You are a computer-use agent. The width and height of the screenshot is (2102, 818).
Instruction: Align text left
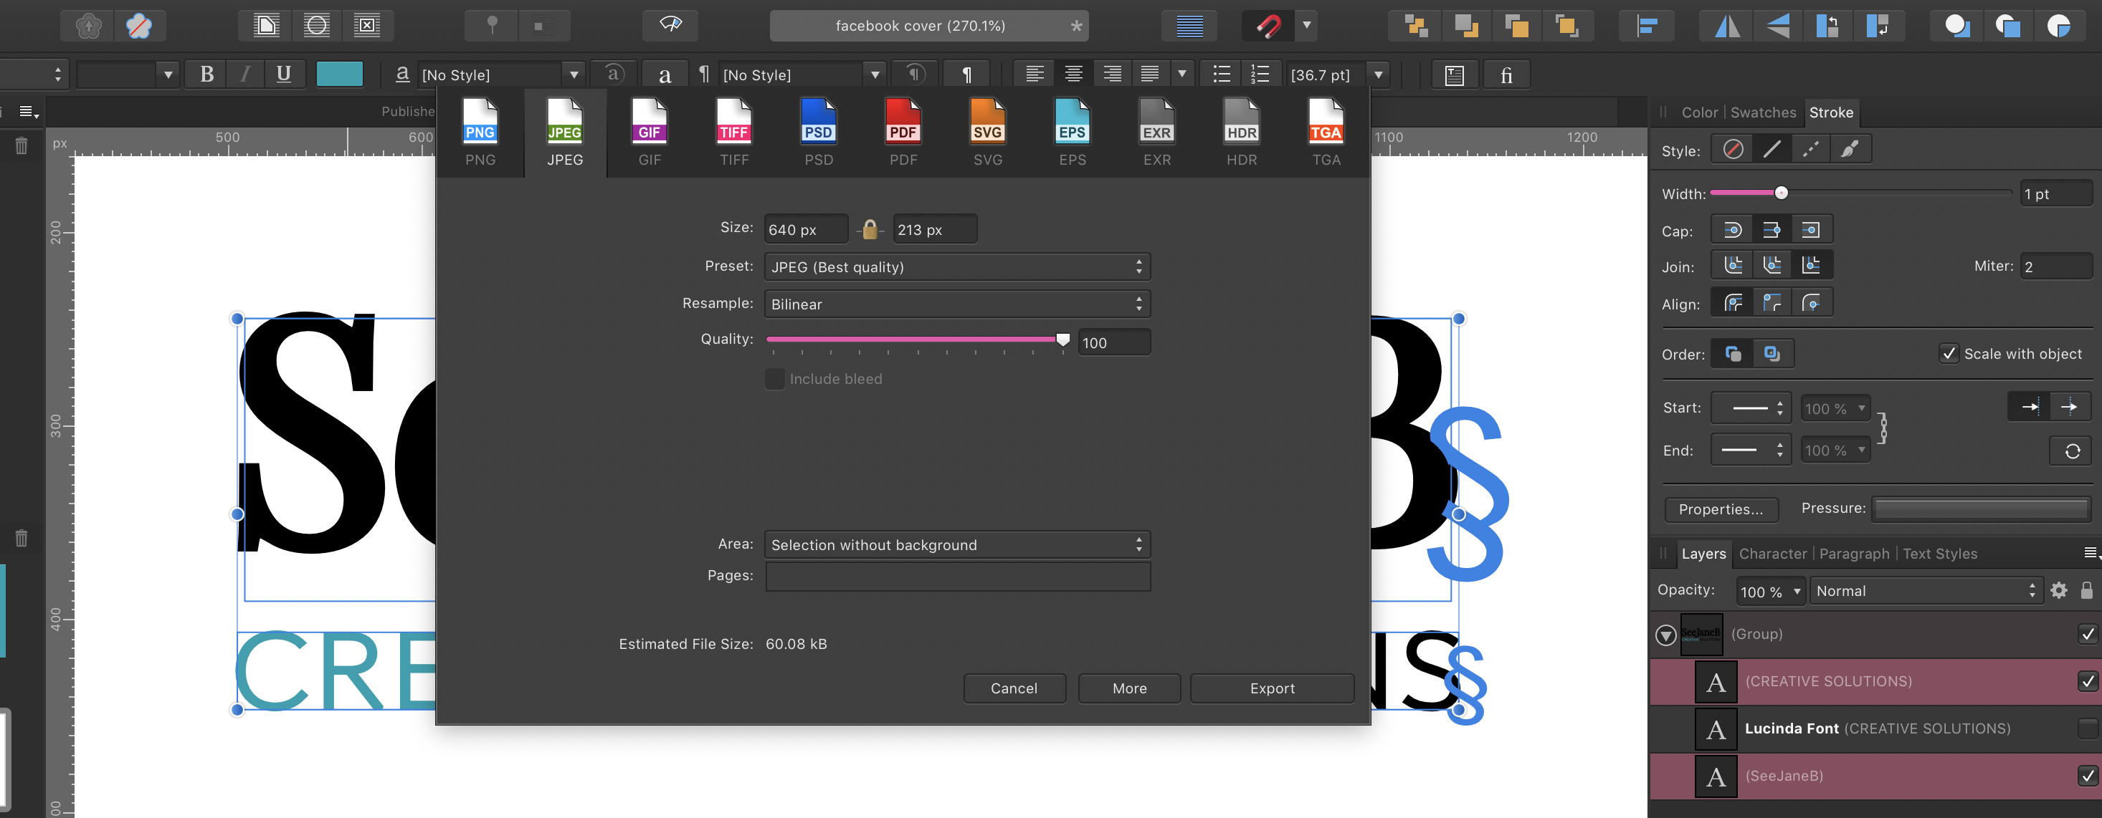(1035, 74)
